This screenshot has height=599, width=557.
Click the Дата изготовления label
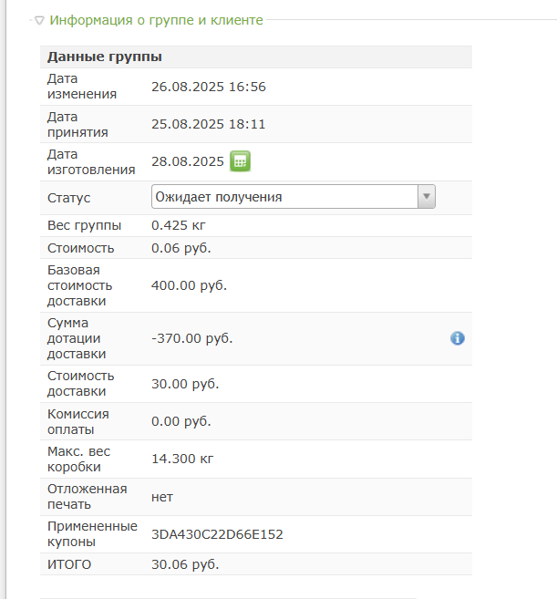pos(91,161)
